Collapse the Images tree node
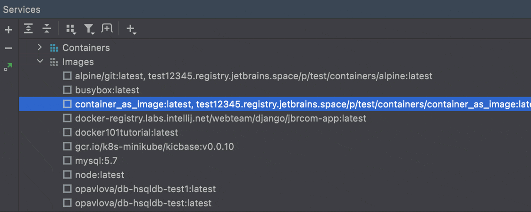The image size is (531, 212). pyautogui.click(x=40, y=62)
